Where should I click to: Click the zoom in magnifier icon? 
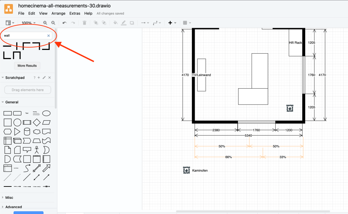tap(45, 23)
